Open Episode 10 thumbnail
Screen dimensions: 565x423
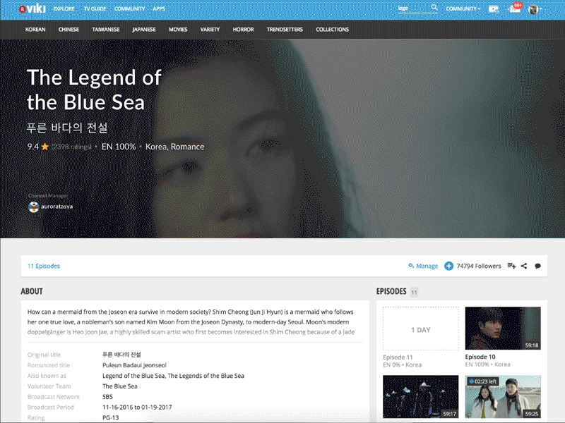click(x=502, y=329)
